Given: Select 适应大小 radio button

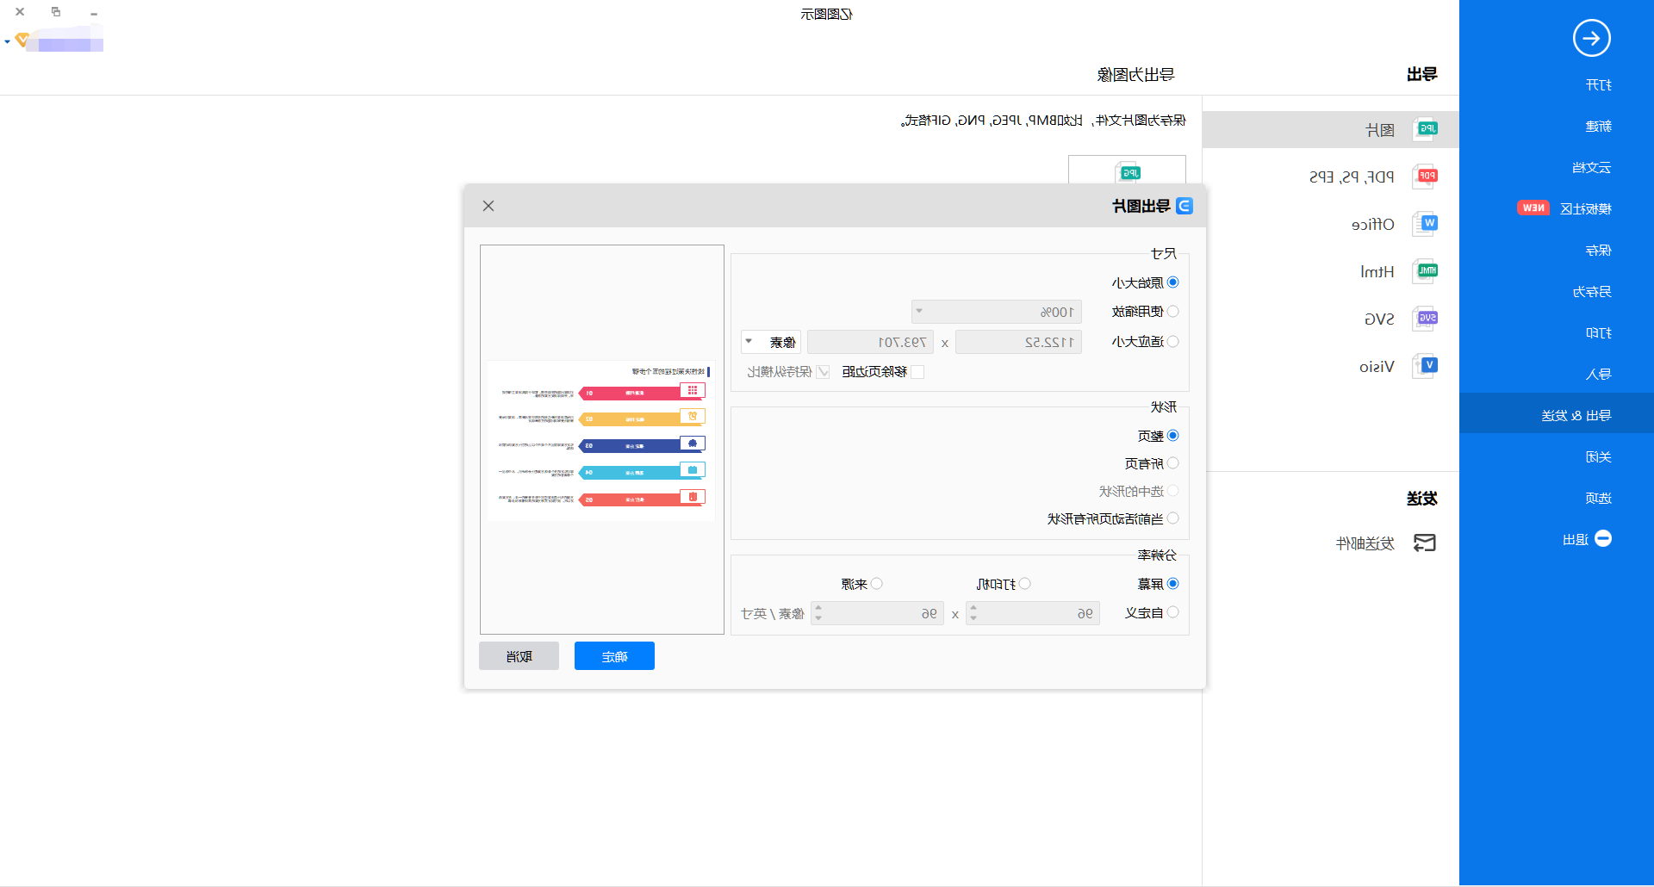Looking at the screenshot, I should 1172,342.
